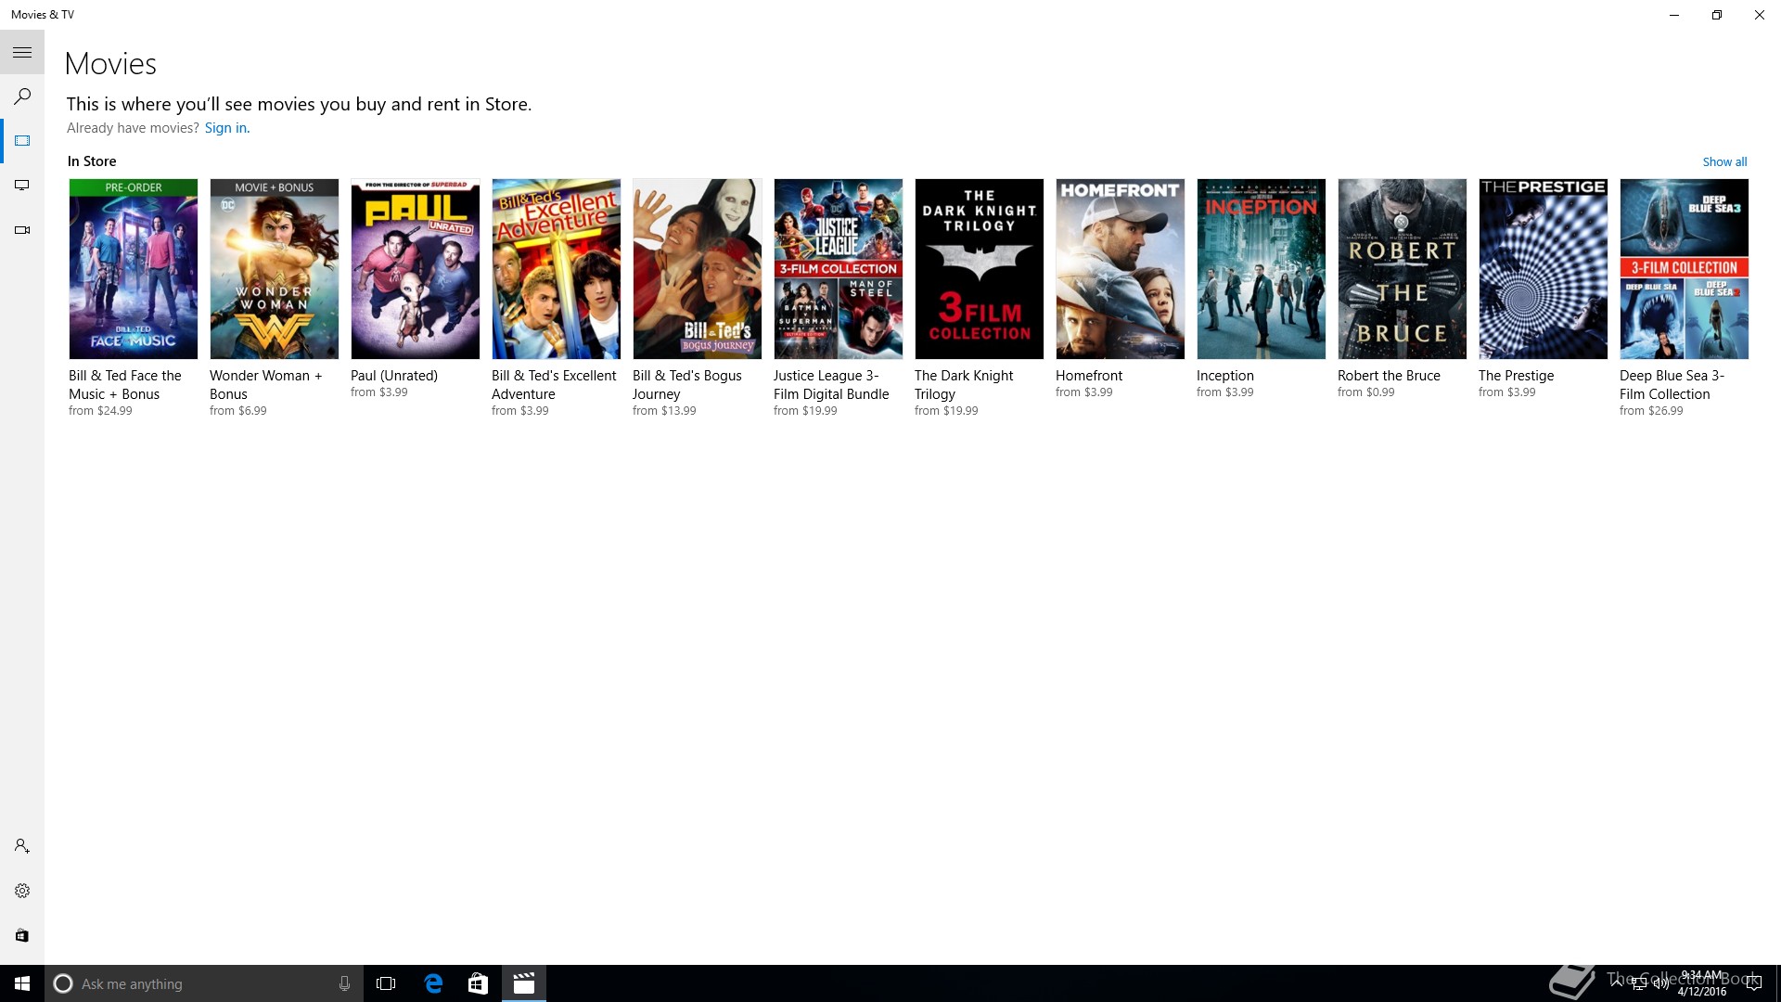Image resolution: width=1781 pixels, height=1002 pixels.
Task: Click the 'from $26.99' price text
Action: [1651, 411]
